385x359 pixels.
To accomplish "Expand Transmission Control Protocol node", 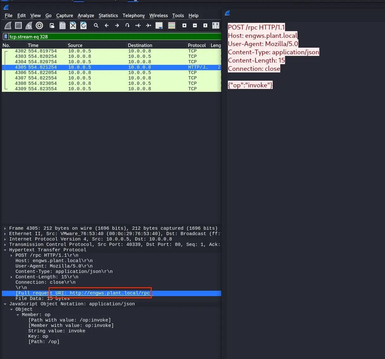I will pos(5,244).
